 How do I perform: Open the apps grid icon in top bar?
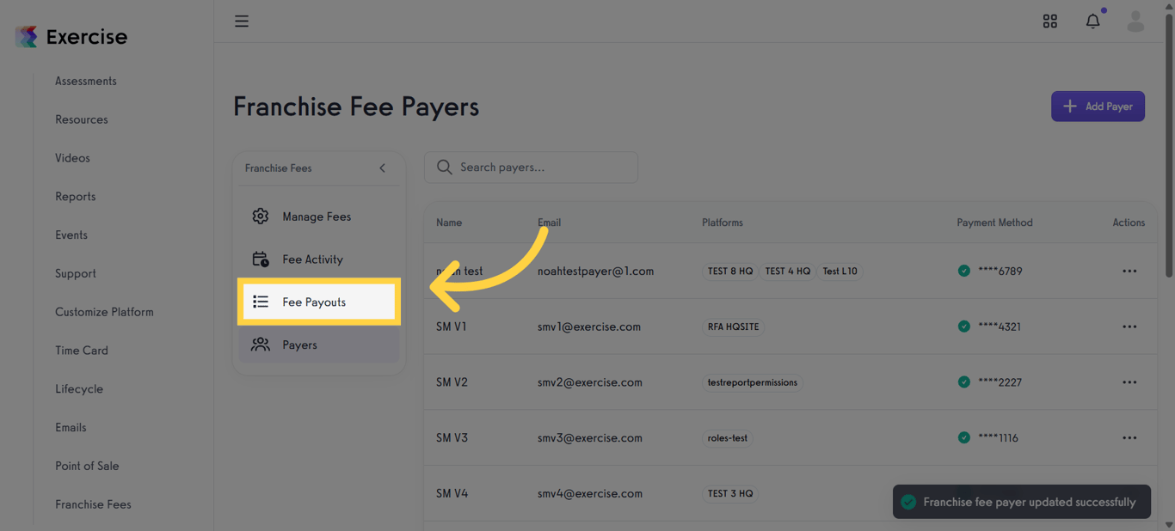1050,21
